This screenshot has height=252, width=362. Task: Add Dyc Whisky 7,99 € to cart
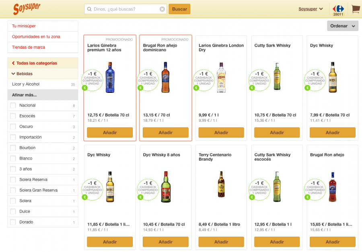[x=333, y=133]
